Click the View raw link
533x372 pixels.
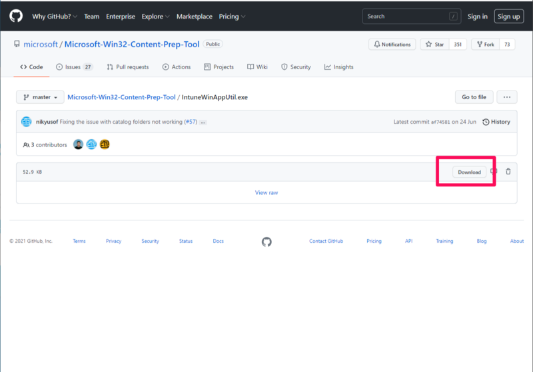pyautogui.click(x=266, y=192)
